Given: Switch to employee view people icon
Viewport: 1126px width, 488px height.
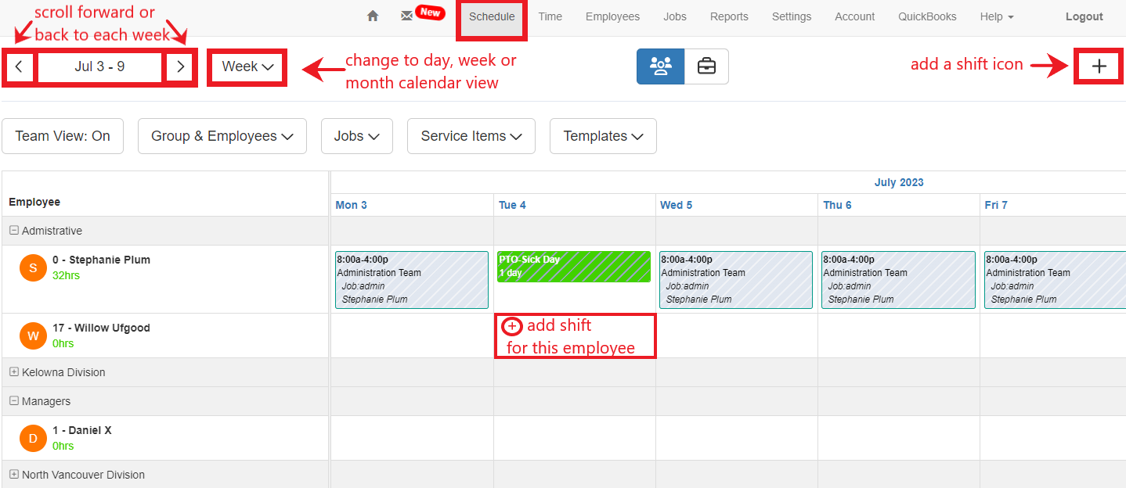Looking at the screenshot, I should click(x=660, y=66).
